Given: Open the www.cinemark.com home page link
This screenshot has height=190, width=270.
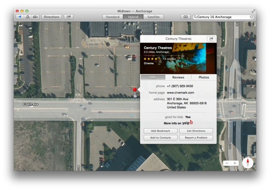Looking at the screenshot, I should pyautogui.click(x=181, y=92).
